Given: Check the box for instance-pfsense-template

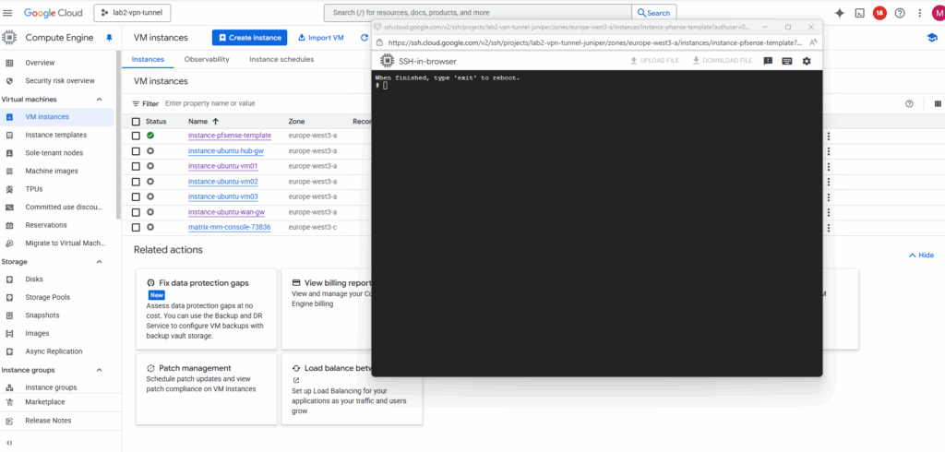Looking at the screenshot, I should [x=136, y=137].
